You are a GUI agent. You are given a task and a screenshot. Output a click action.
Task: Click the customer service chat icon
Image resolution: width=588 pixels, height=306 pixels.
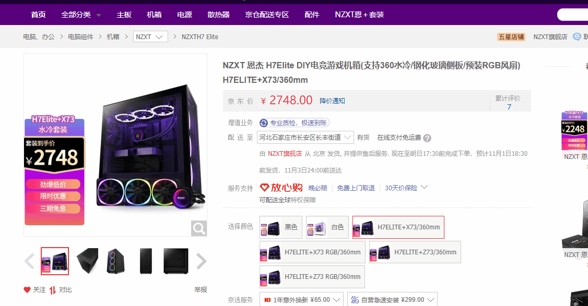577,36
